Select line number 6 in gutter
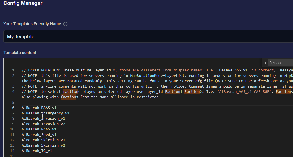 pyautogui.click(x=13, y=108)
